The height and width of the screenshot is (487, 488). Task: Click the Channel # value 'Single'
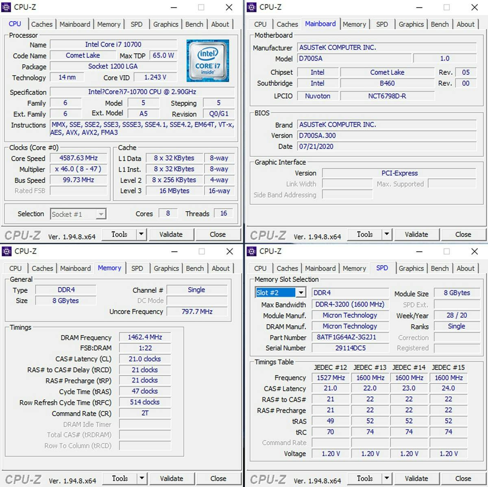click(197, 290)
